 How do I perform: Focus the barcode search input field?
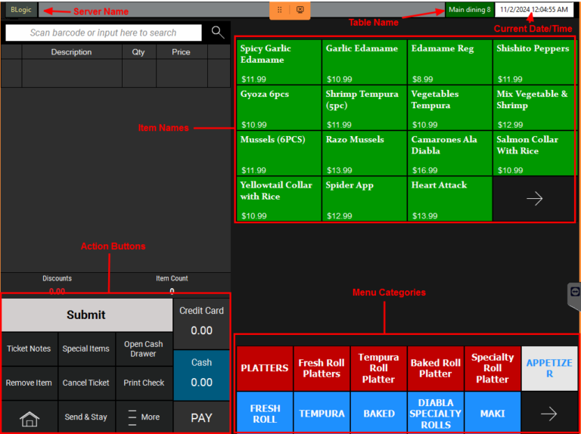pos(104,33)
